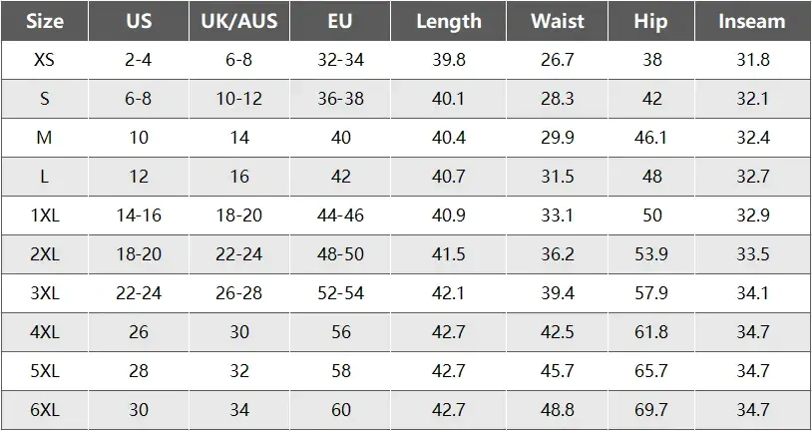The image size is (812, 431).
Task: Select the 69.7 hip value
Action: click(650, 410)
